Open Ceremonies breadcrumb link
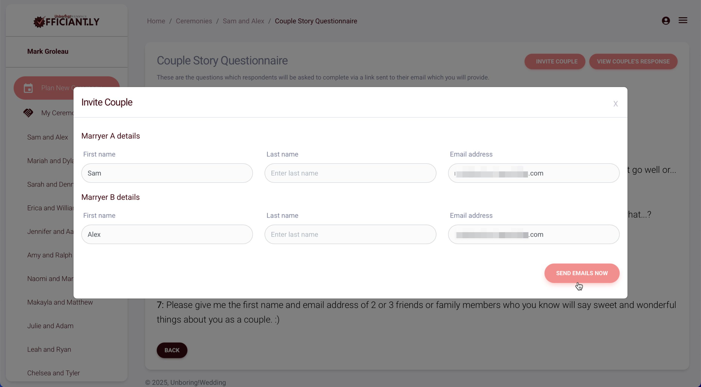The width and height of the screenshot is (701, 387). pos(194,21)
